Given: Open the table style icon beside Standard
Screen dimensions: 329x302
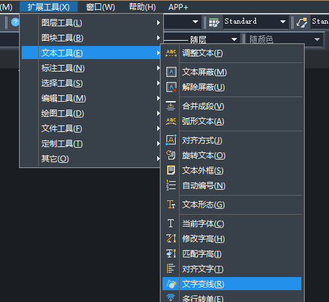Looking at the screenshot, I should [214, 22].
